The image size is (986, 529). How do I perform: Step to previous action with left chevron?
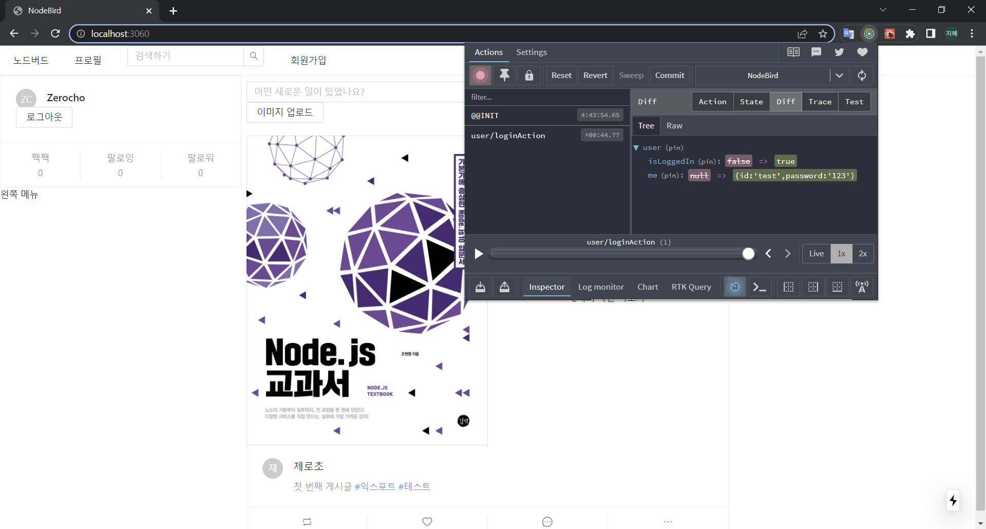[768, 254]
